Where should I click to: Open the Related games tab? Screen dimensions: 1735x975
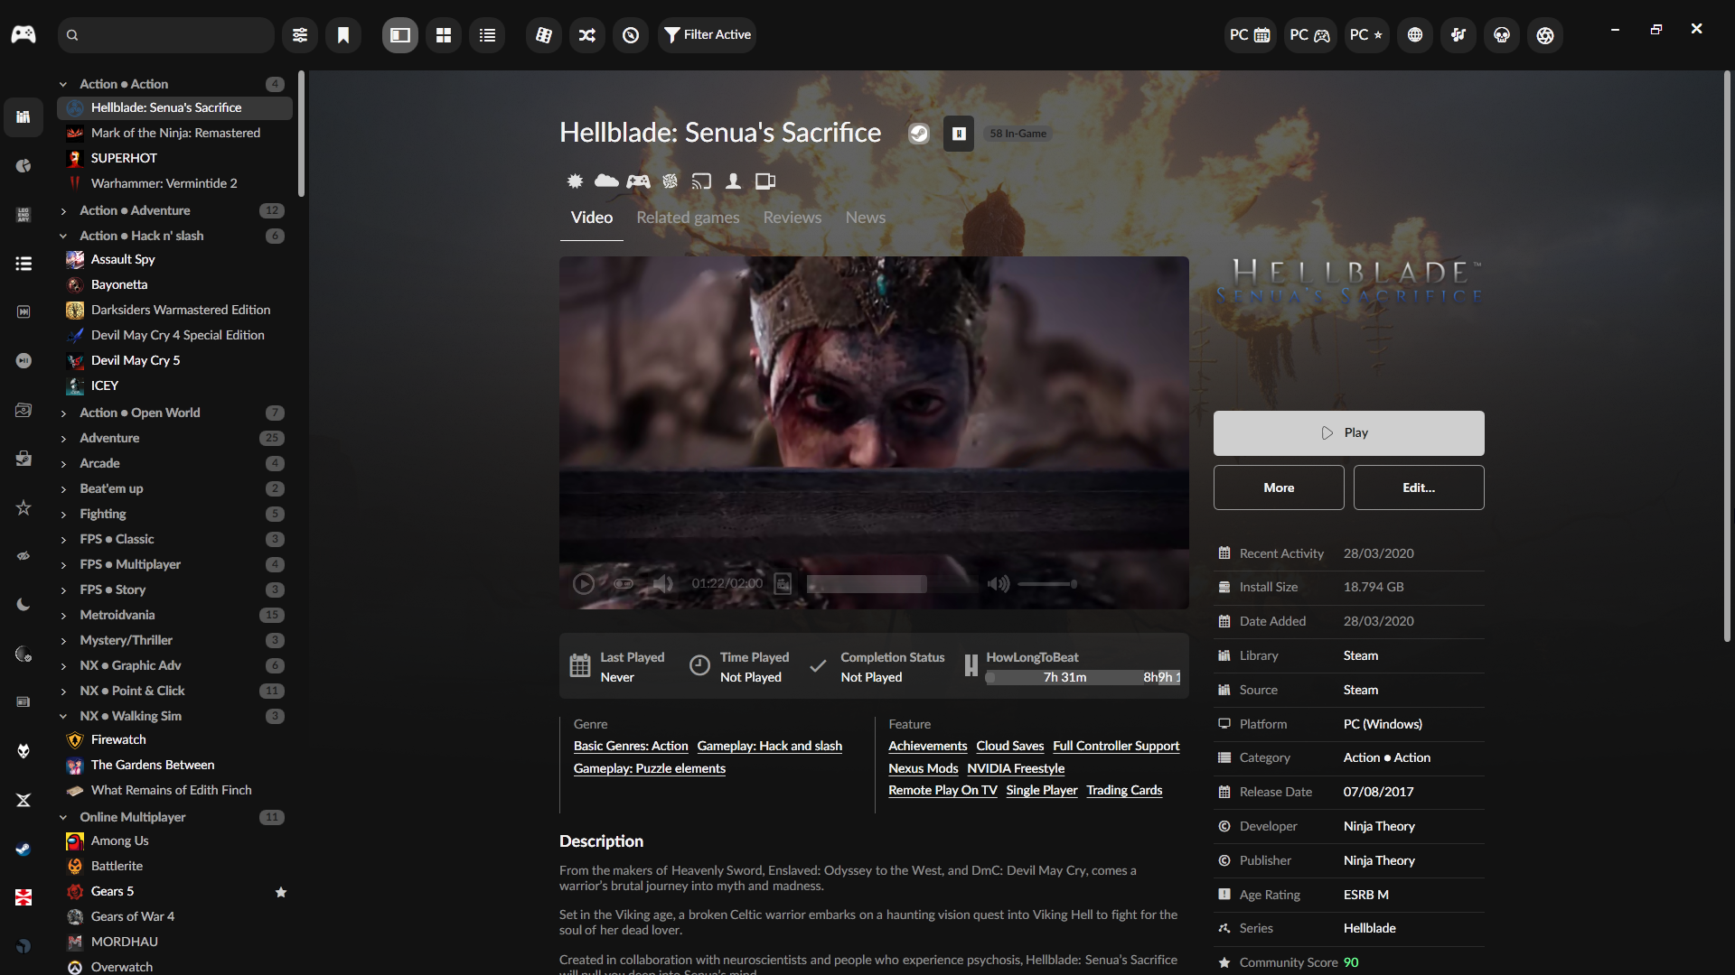click(688, 218)
